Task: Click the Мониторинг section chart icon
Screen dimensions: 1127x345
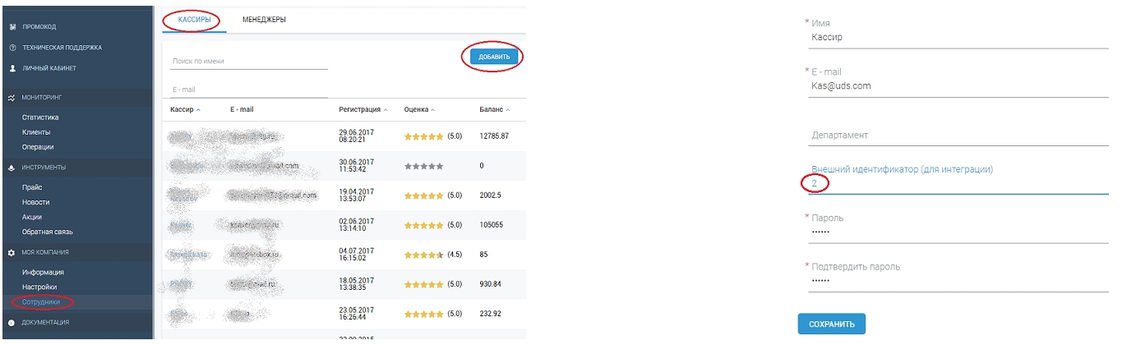Action: click(12, 98)
